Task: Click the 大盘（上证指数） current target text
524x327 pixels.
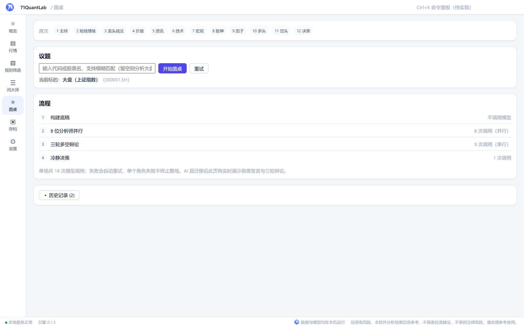Action: point(81,80)
